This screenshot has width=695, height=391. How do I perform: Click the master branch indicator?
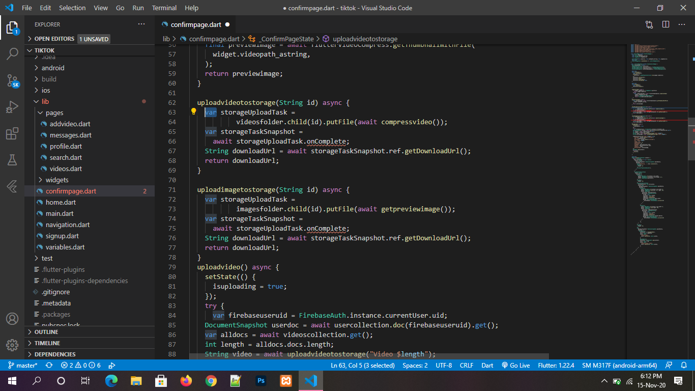pyautogui.click(x=22, y=365)
